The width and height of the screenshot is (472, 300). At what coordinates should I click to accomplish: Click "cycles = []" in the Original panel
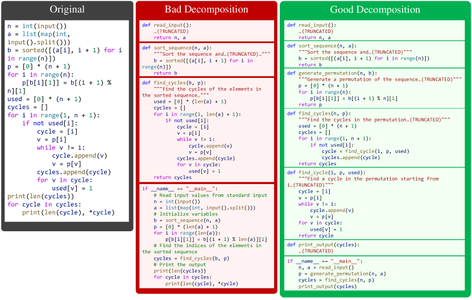coord(28,107)
